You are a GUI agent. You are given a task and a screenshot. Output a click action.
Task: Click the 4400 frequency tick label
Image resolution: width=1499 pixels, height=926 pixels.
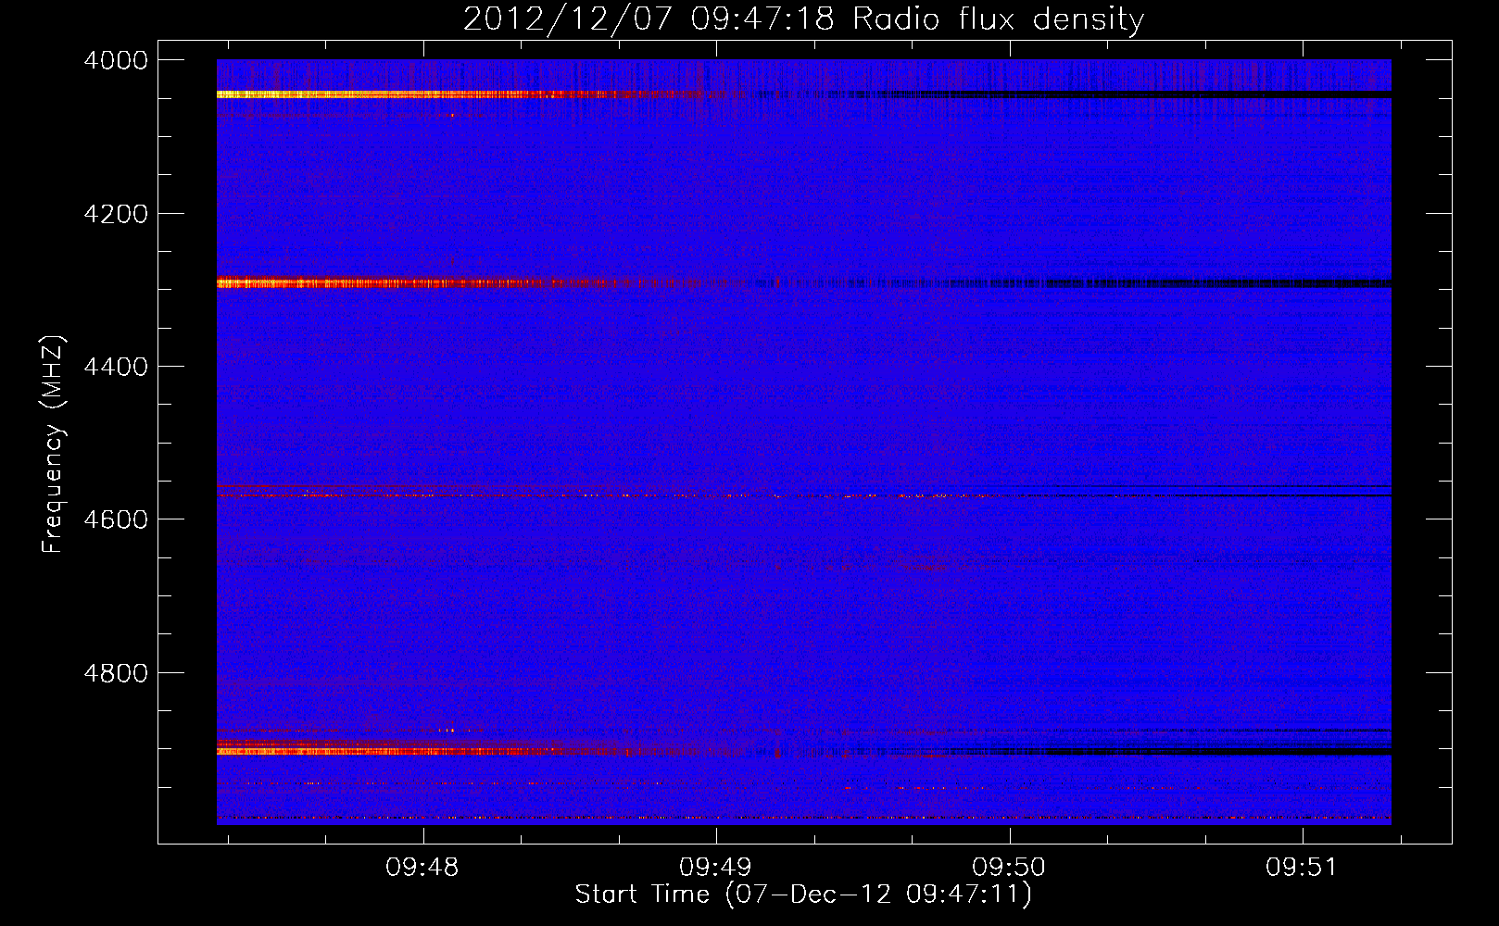(116, 367)
